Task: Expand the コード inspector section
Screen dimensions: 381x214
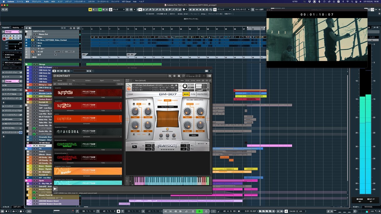Action: [x=12, y=77]
